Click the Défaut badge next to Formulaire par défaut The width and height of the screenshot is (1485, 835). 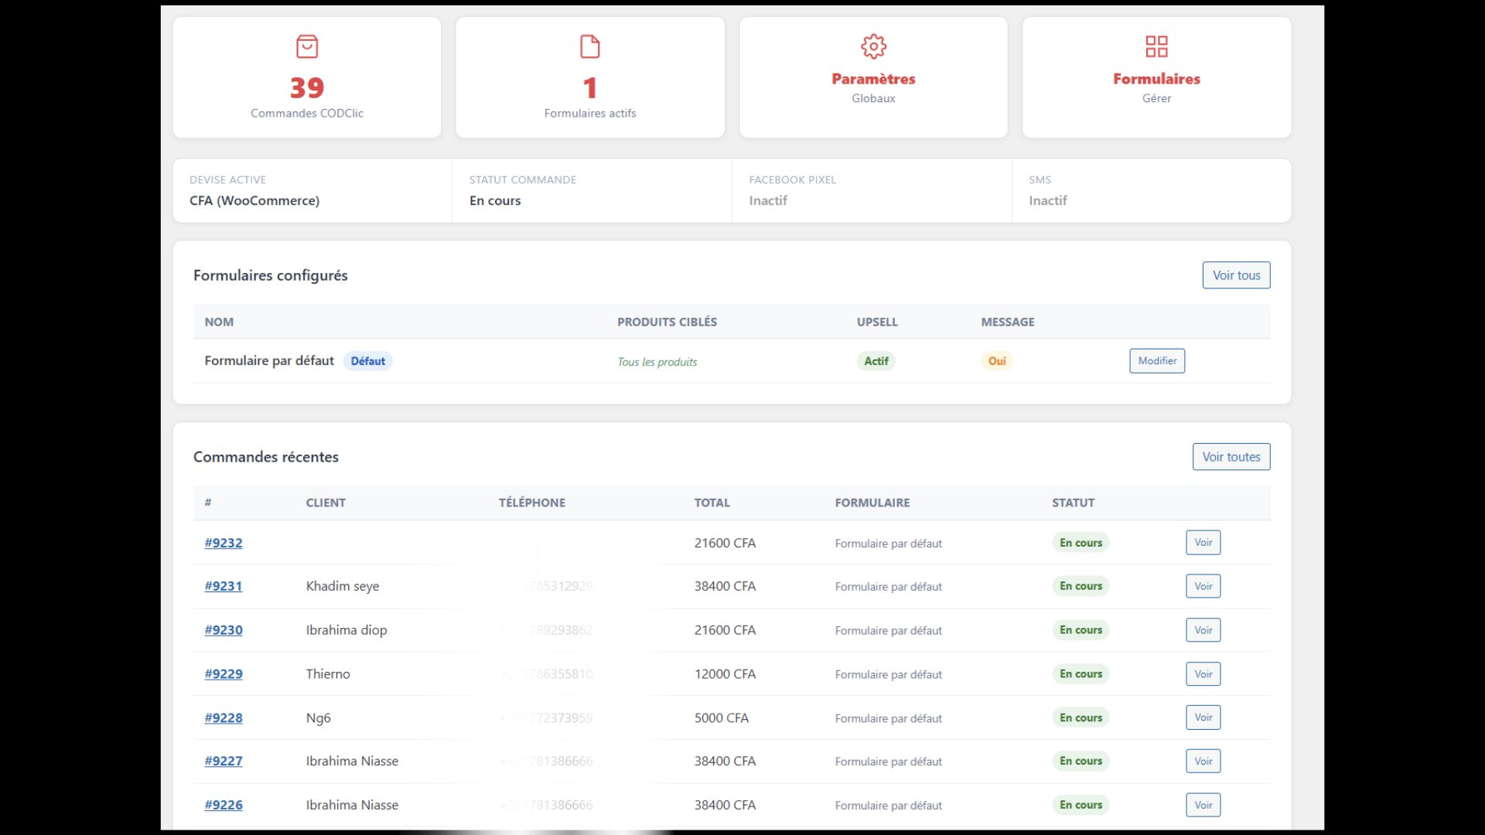coord(367,360)
